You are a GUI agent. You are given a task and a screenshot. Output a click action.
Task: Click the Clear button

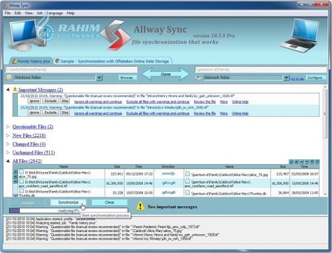tap(110, 203)
